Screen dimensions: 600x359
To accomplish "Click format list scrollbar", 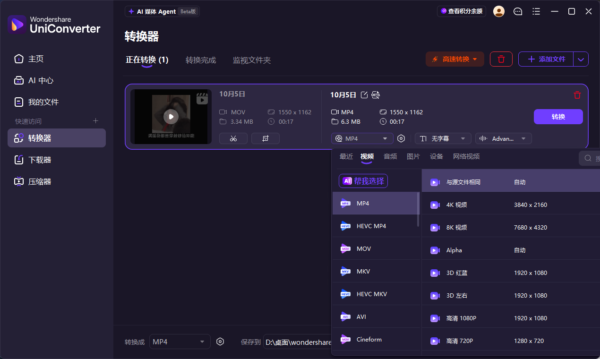I will [418, 209].
